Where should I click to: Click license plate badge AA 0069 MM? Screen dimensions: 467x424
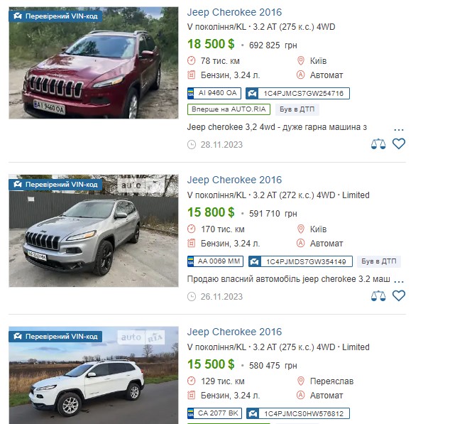tap(215, 261)
